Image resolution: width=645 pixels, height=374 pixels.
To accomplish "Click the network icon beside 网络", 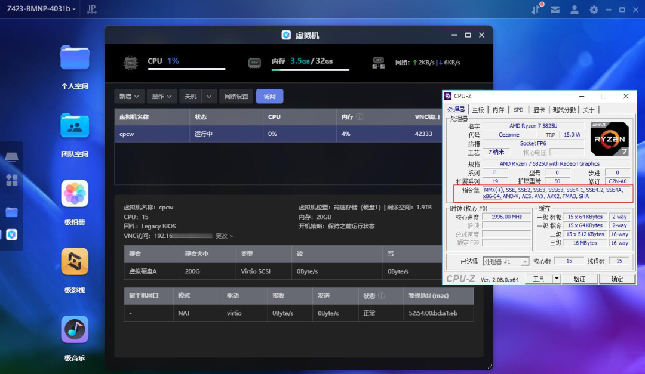I will coord(379,63).
